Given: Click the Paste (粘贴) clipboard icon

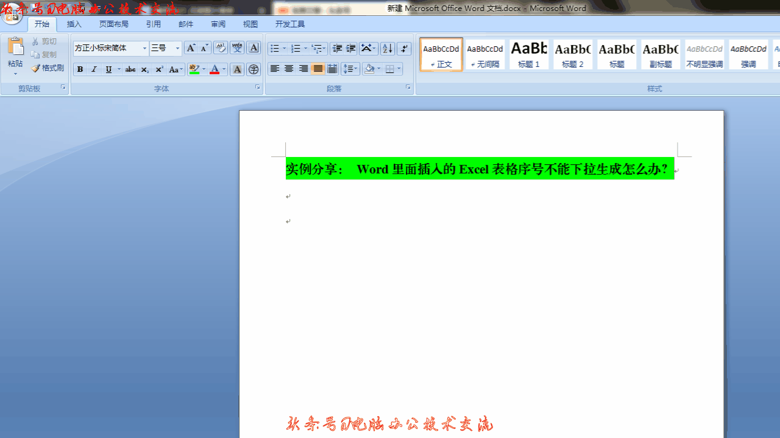Looking at the screenshot, I should (x=15, y=47).
